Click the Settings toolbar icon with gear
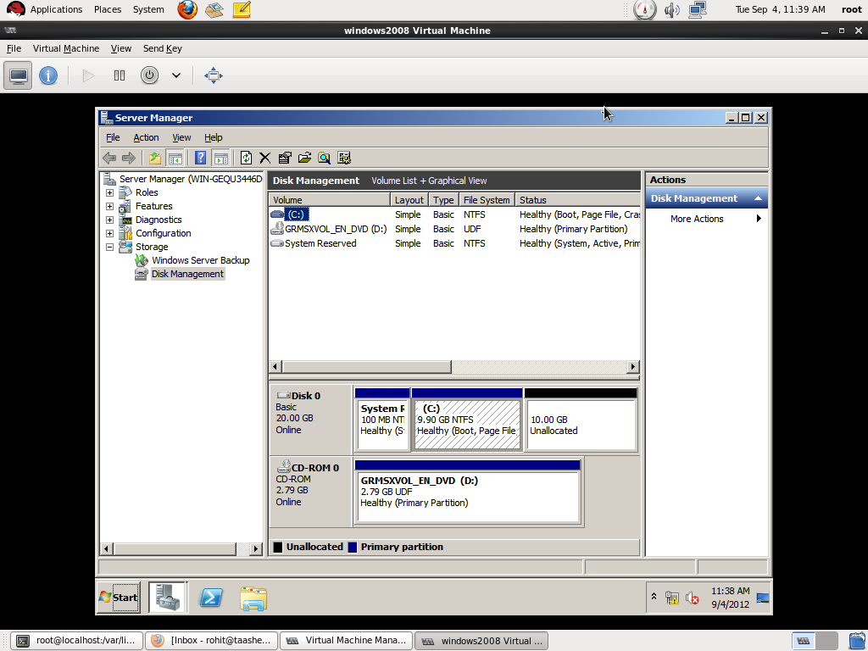 click(x=344, y=159)
